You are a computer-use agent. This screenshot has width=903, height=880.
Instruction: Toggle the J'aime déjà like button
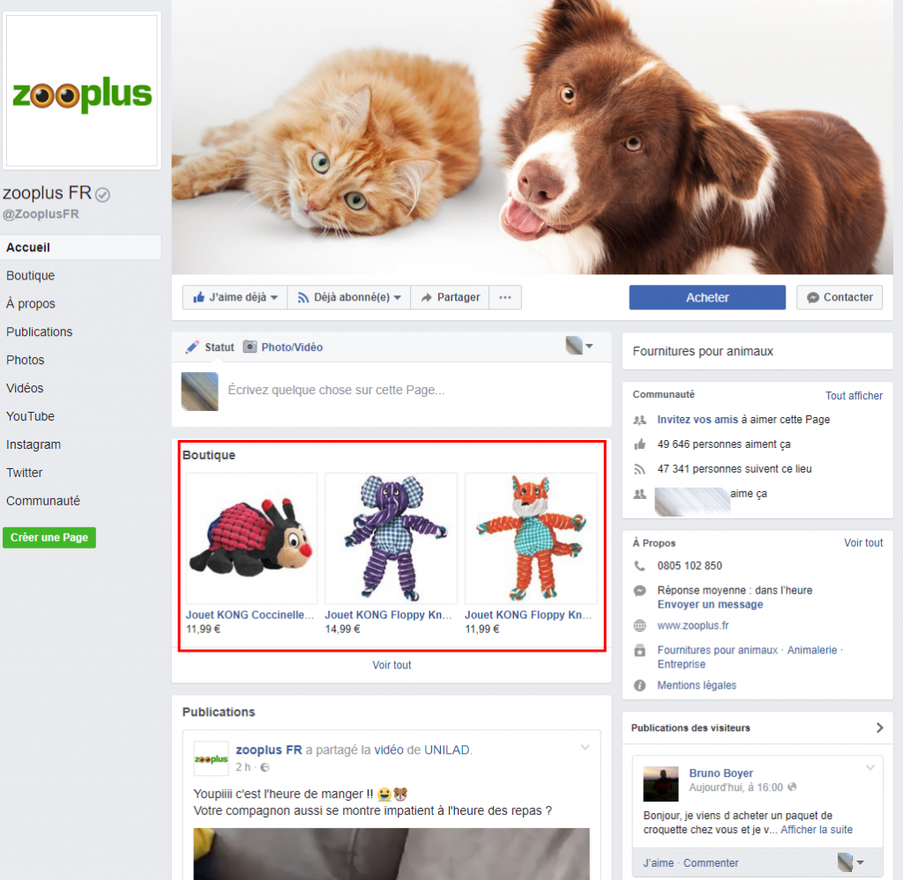(235, 298)
